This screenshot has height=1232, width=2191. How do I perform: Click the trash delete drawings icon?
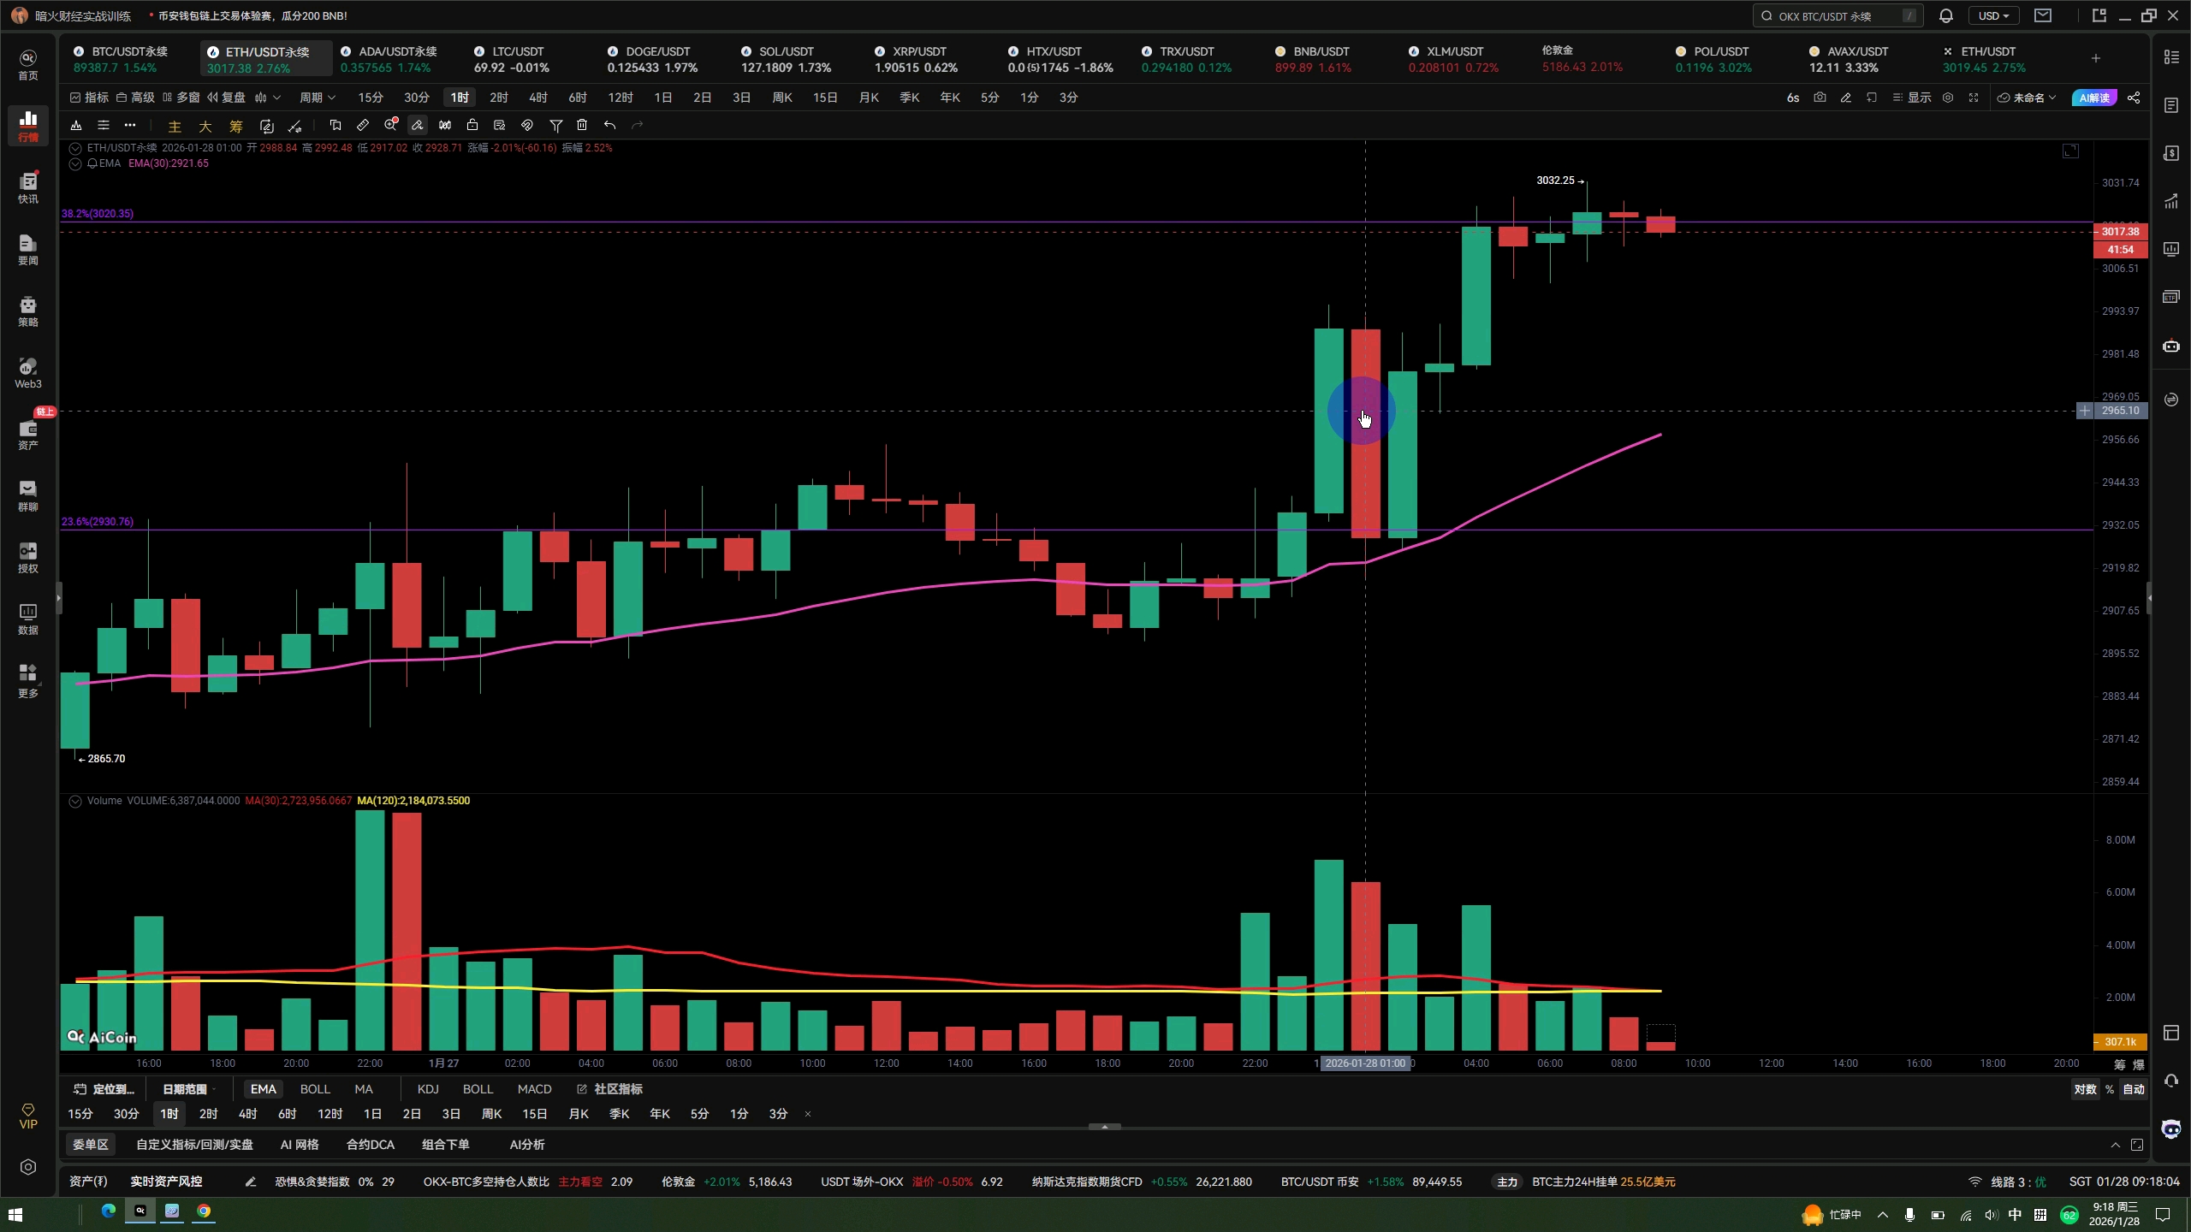coord(582,126)
